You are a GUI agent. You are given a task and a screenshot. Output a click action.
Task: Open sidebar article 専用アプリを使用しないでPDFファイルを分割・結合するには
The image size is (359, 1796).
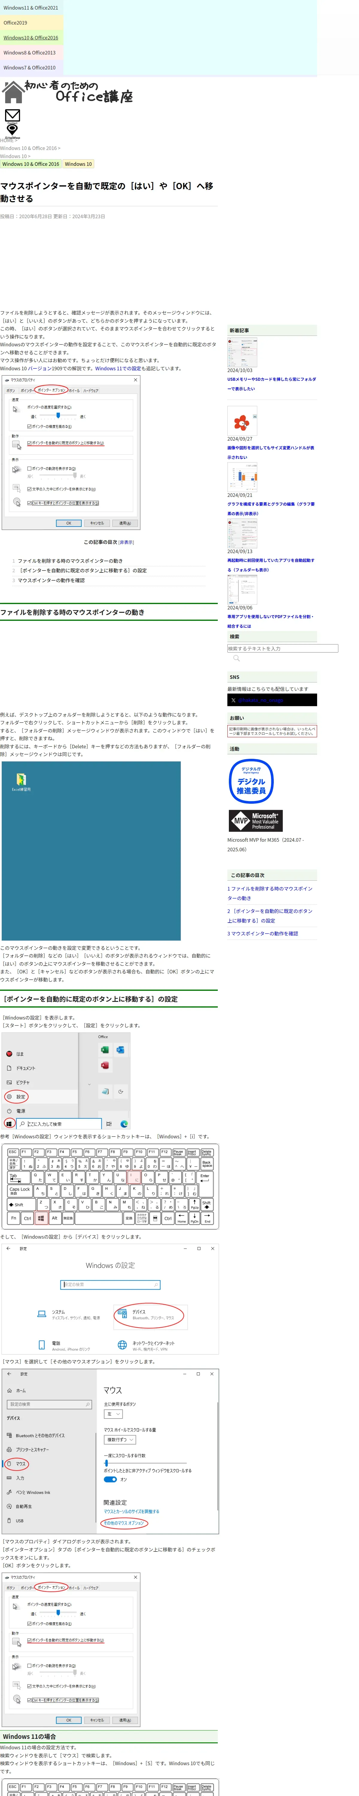point(270,621)
